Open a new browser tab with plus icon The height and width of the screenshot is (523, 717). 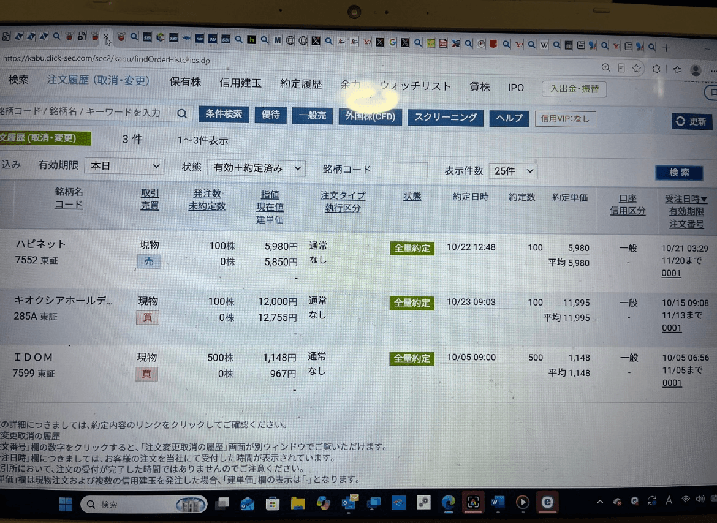666,48
